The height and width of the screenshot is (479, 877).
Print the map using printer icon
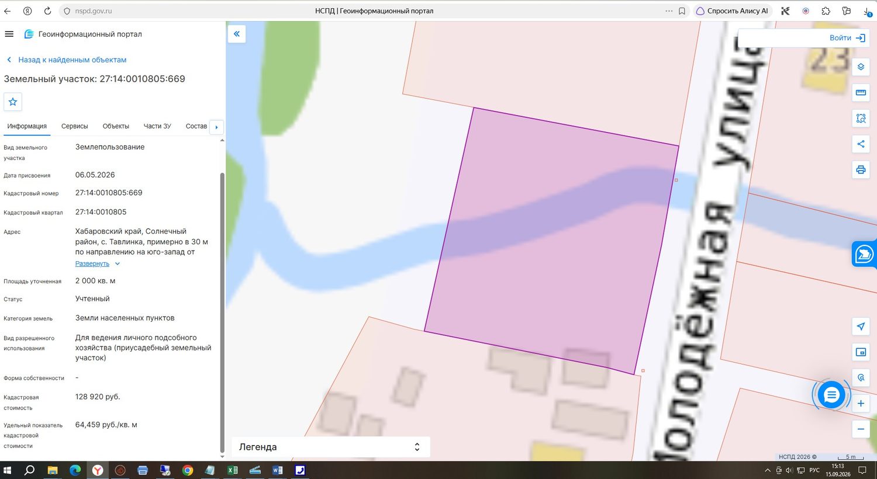(861, 170)
